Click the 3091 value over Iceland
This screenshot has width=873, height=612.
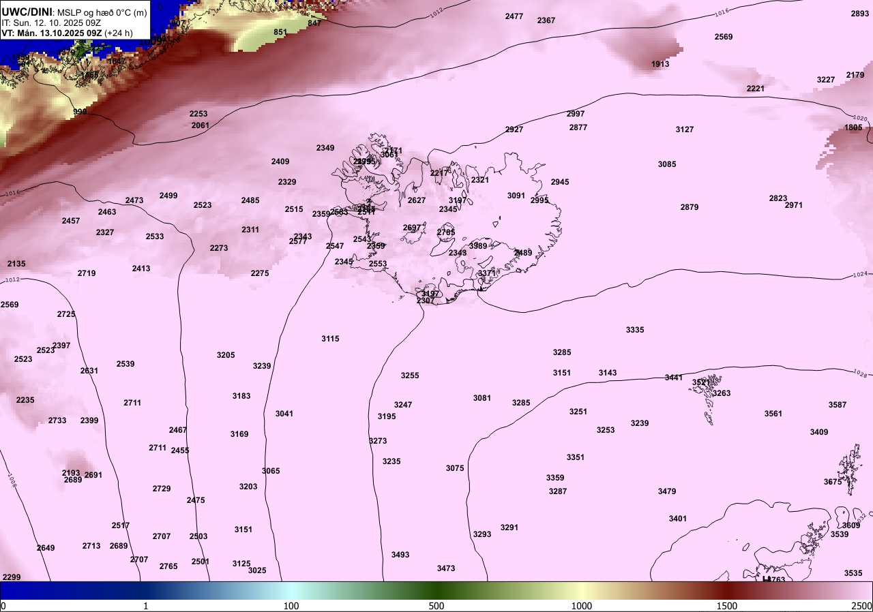tap(516, 196)
